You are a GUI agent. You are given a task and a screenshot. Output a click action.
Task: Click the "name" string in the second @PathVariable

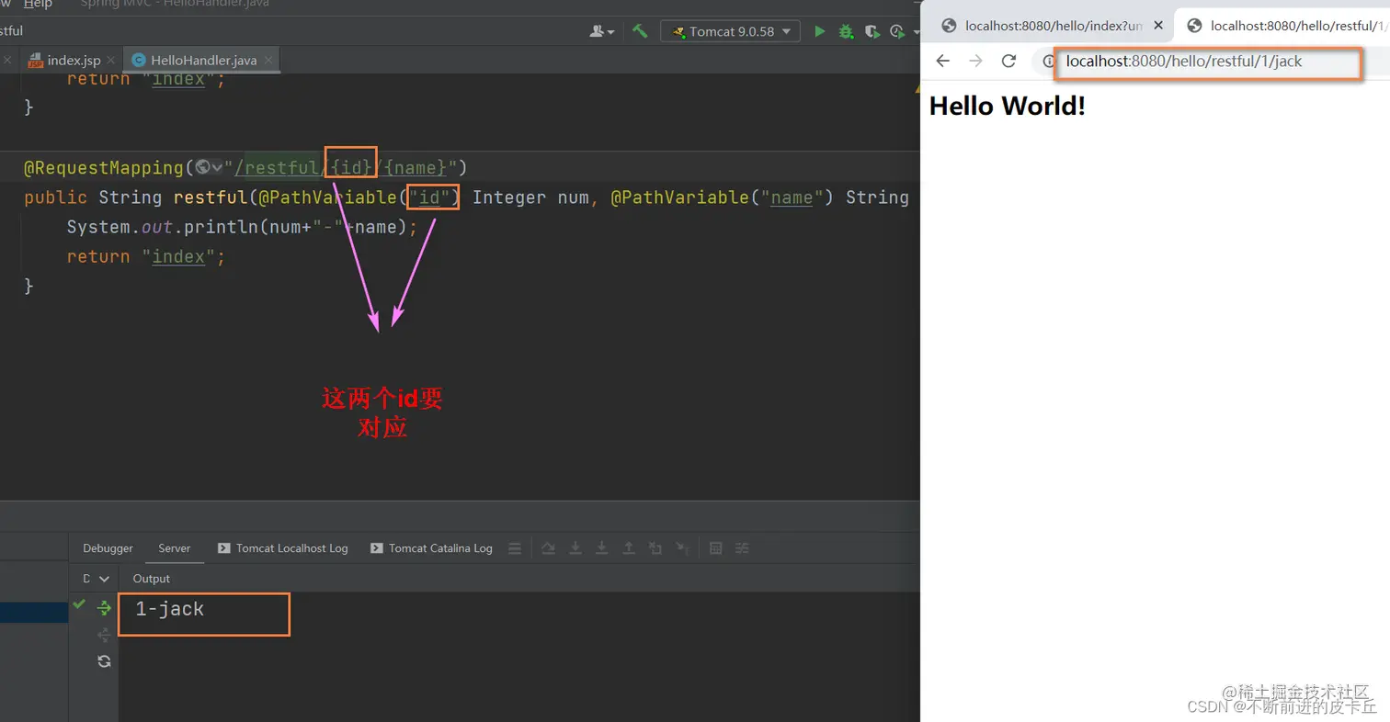[x=791, y=197]
